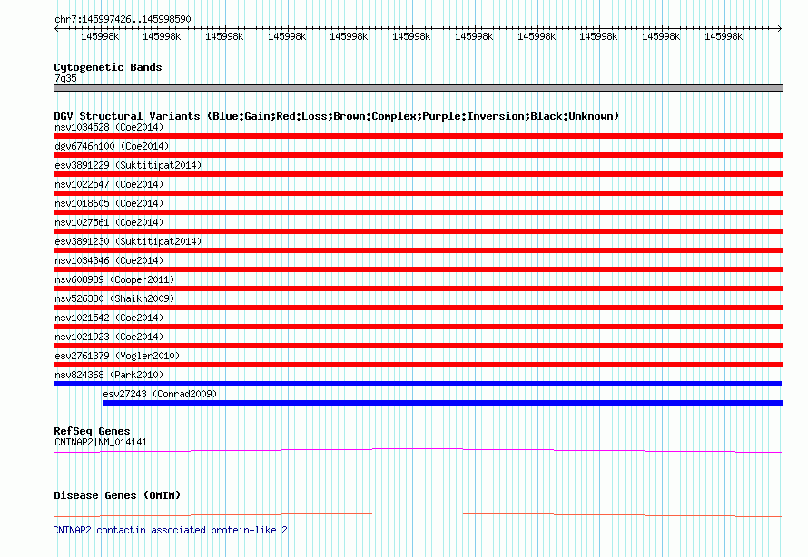Open variant nsv1022547 (Coe2014)
The height and width of the screenshot is (557, 808).
pyautogui.click(x=109, y=184)
